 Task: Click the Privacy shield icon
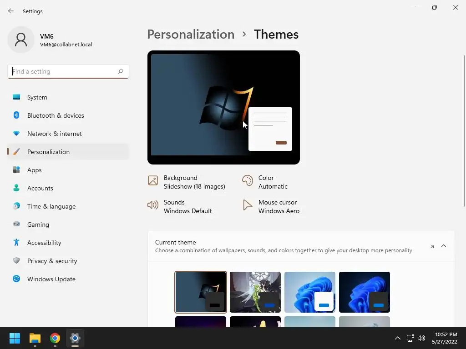[x=16, y=260]
